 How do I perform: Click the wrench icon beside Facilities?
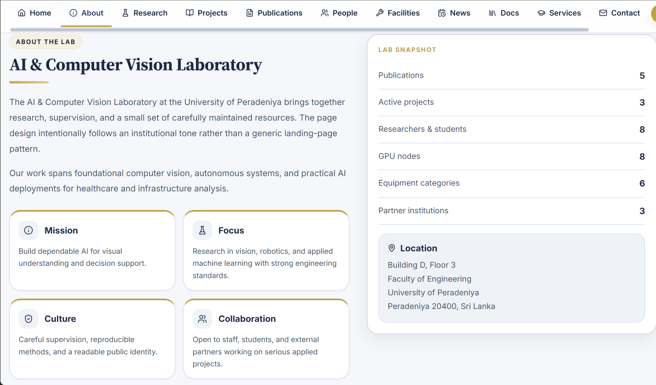(380, 13)
